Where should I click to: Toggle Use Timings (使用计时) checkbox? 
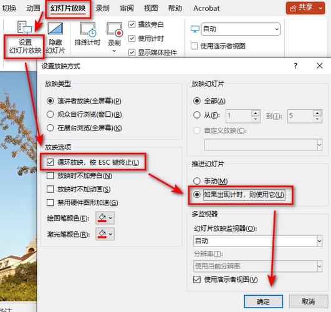(132, 39)
